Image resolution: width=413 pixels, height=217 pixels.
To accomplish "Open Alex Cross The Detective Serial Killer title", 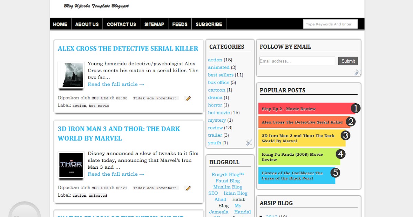I will (x=128, y=49).
